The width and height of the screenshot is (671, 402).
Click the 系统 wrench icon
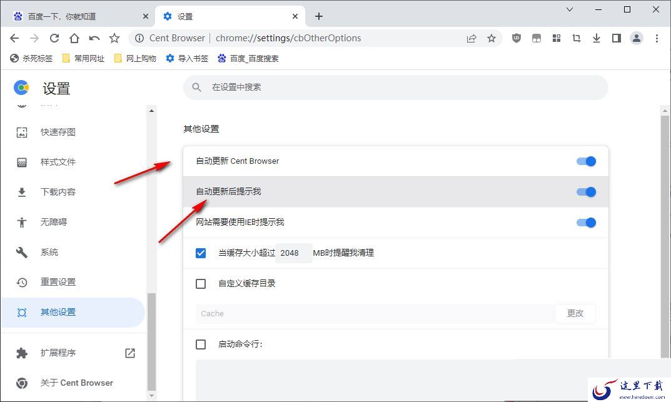(22, 253)
